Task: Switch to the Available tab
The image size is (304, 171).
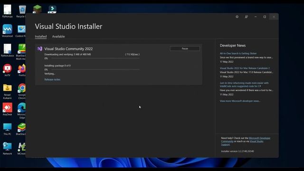Action: coord(58,37)
